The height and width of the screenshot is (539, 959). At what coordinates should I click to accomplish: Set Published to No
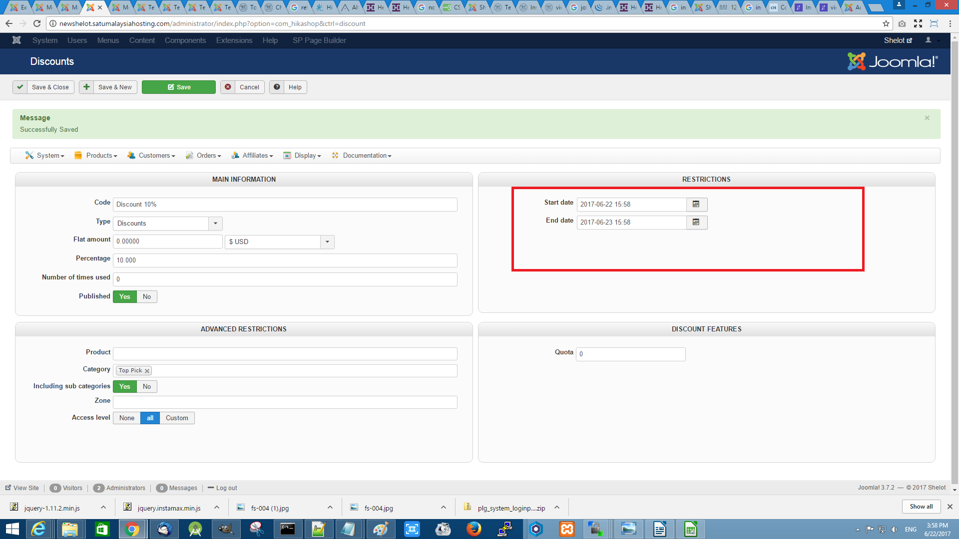pyautogui.click(x=146, y=296)
